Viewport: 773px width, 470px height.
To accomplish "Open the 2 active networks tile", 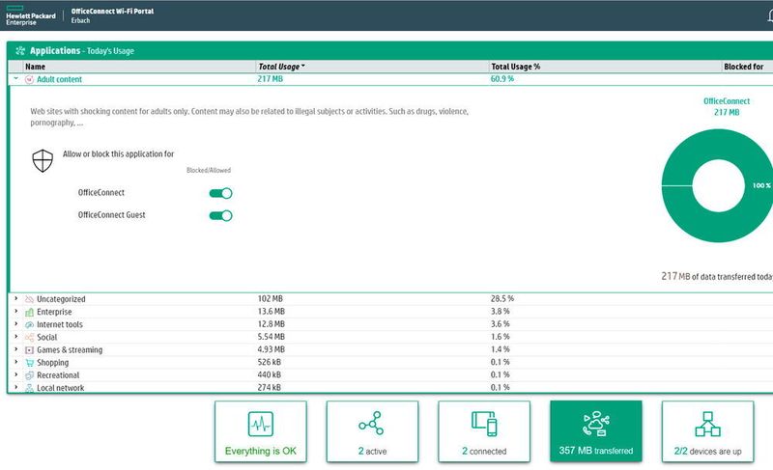I will (372, 432).
